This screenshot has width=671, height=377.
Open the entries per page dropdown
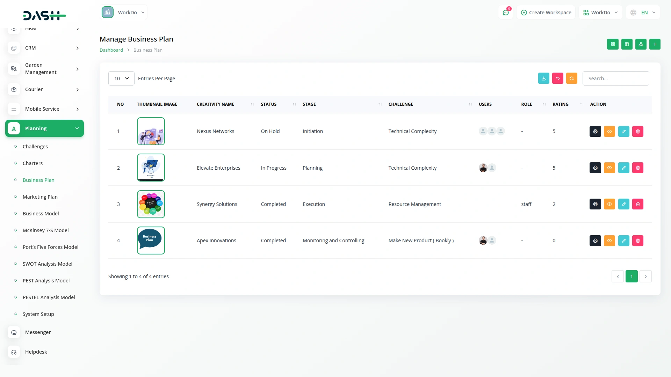pos(121,79)
